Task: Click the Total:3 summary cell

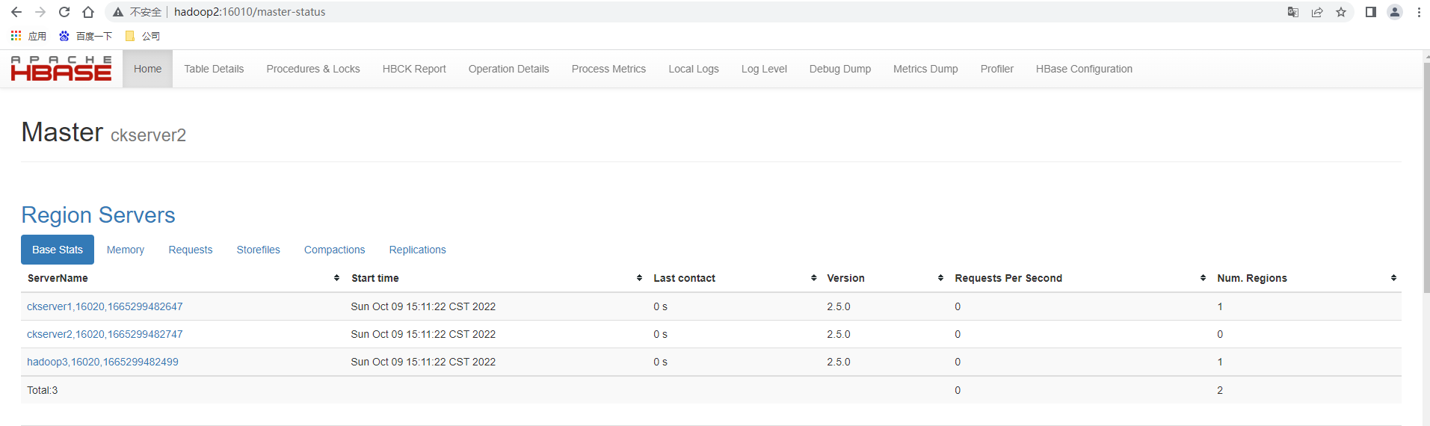Action: [43, 390]
